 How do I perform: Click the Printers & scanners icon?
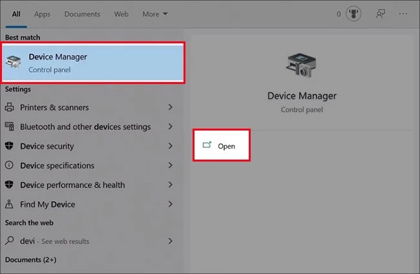[x=10, y=107]
